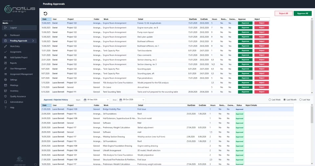This screenshot has width=315, height=166.
Task: Select the Last Week radio button
Action: click(270, 100)
